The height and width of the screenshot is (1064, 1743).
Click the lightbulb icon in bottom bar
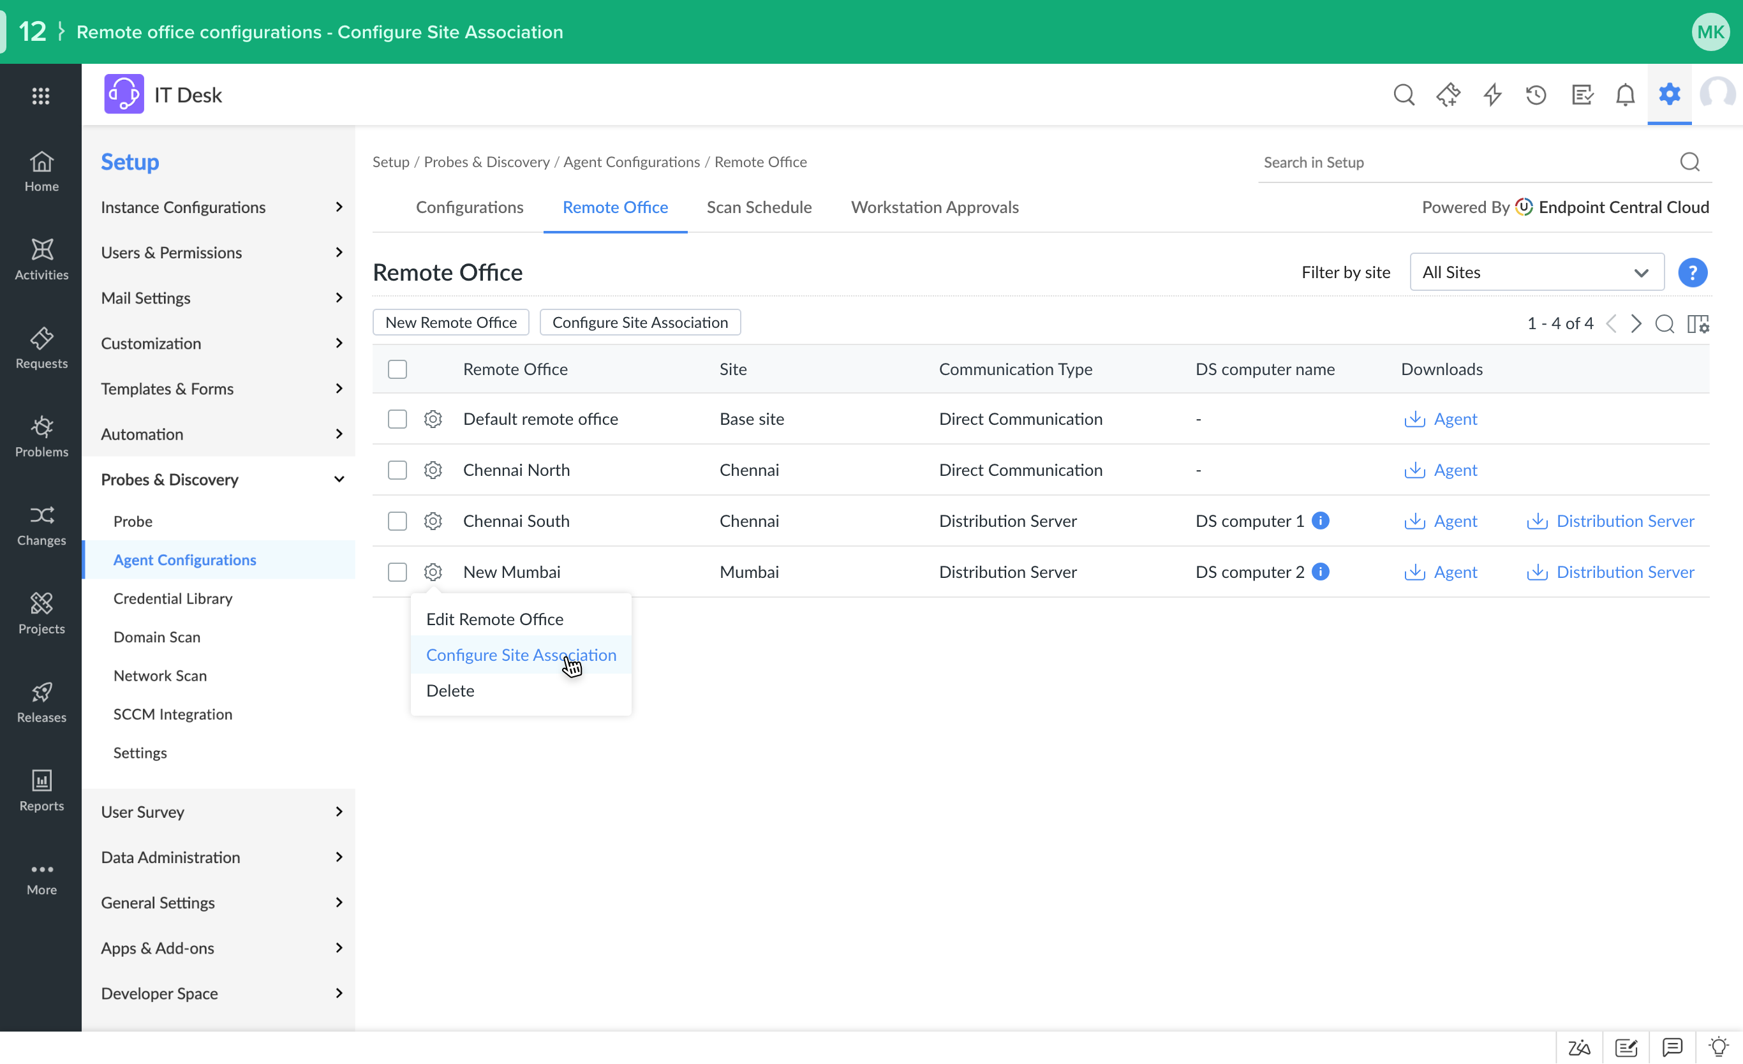(1718, 1047)
